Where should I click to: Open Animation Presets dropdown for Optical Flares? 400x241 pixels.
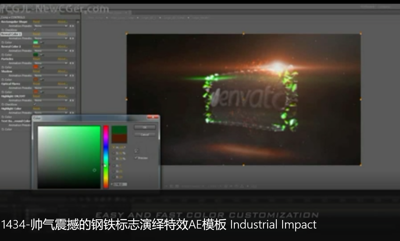coord(51,88)
